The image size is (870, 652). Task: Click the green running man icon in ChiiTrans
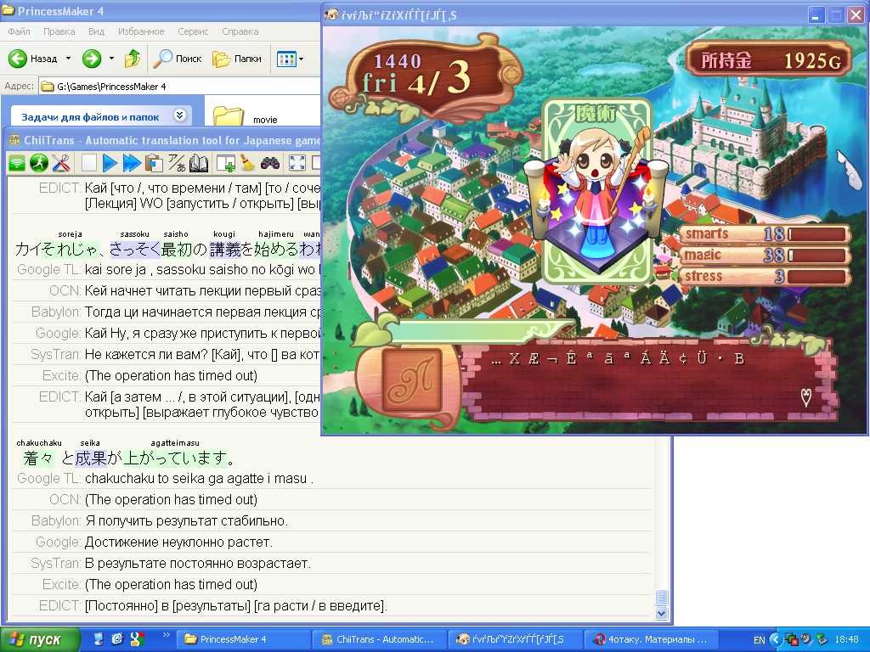point(38,163)
